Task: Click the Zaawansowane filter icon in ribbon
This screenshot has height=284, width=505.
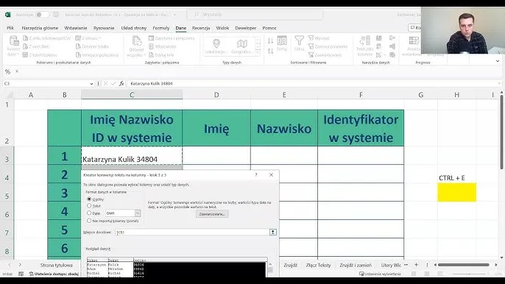Action: pos(311,55)
